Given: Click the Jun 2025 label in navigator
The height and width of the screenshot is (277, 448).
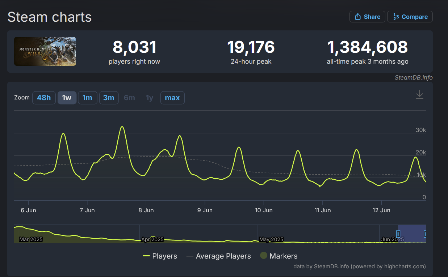Looking at the screenshot, I should 393,239.
